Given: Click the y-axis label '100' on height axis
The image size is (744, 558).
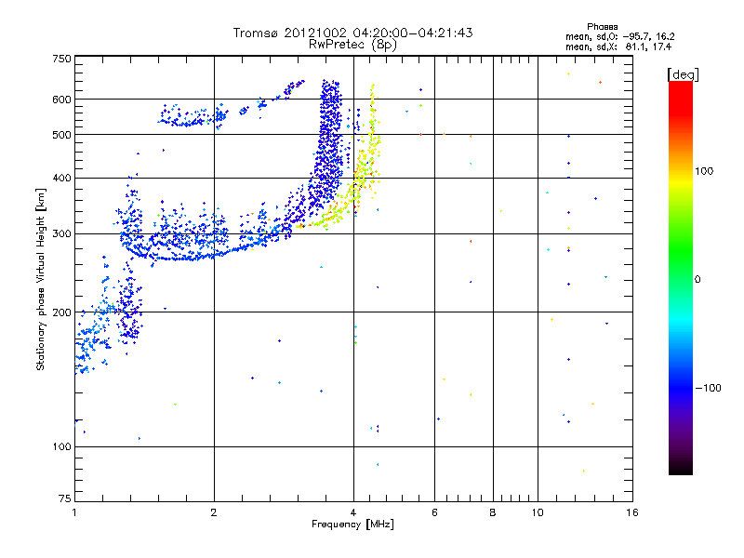Looking at the screenshot, I should 61,446.
